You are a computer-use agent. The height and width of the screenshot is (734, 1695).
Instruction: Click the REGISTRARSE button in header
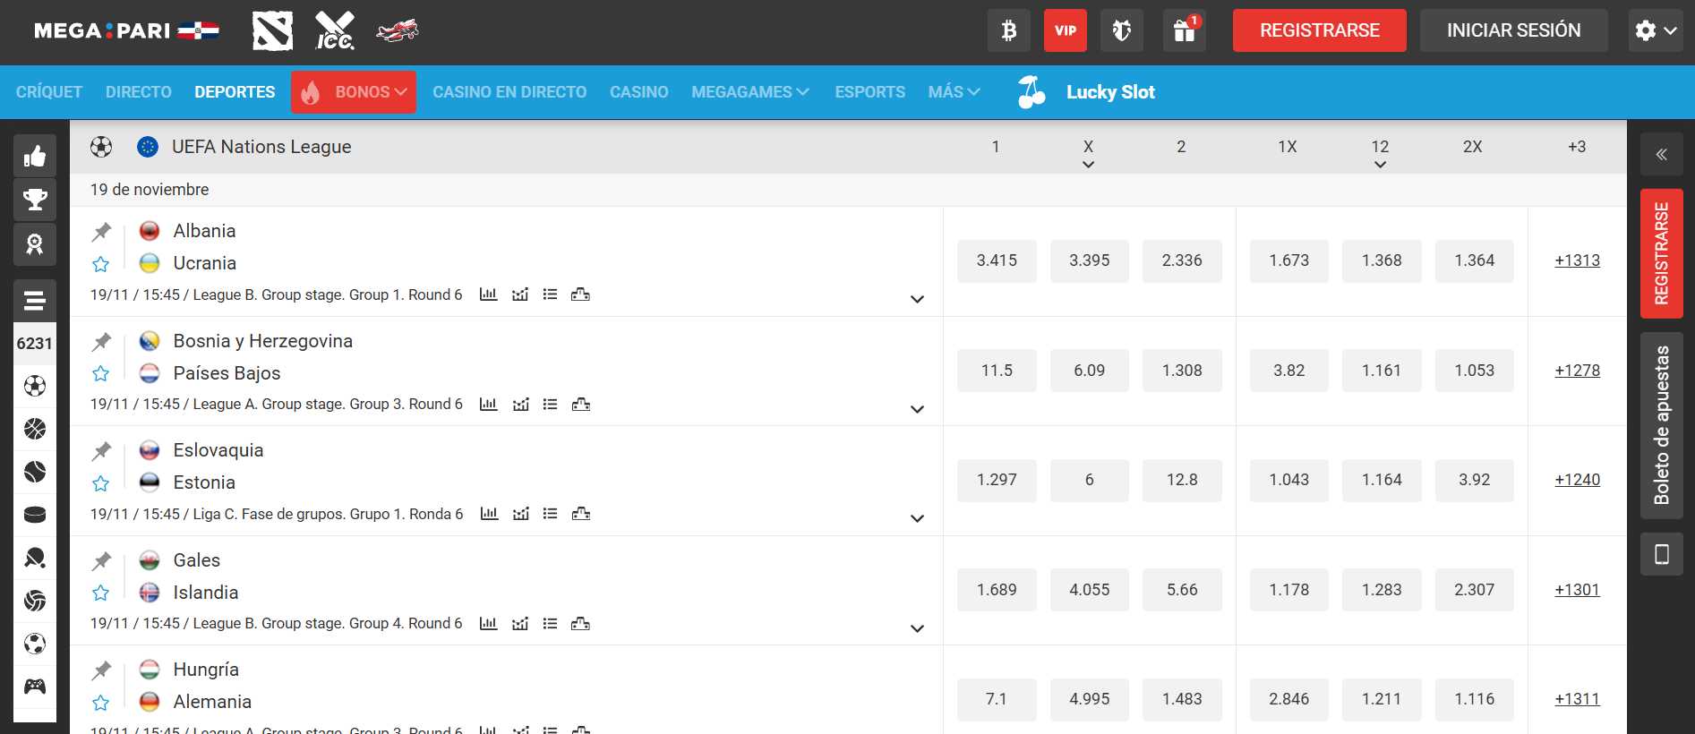point(1320,30)
